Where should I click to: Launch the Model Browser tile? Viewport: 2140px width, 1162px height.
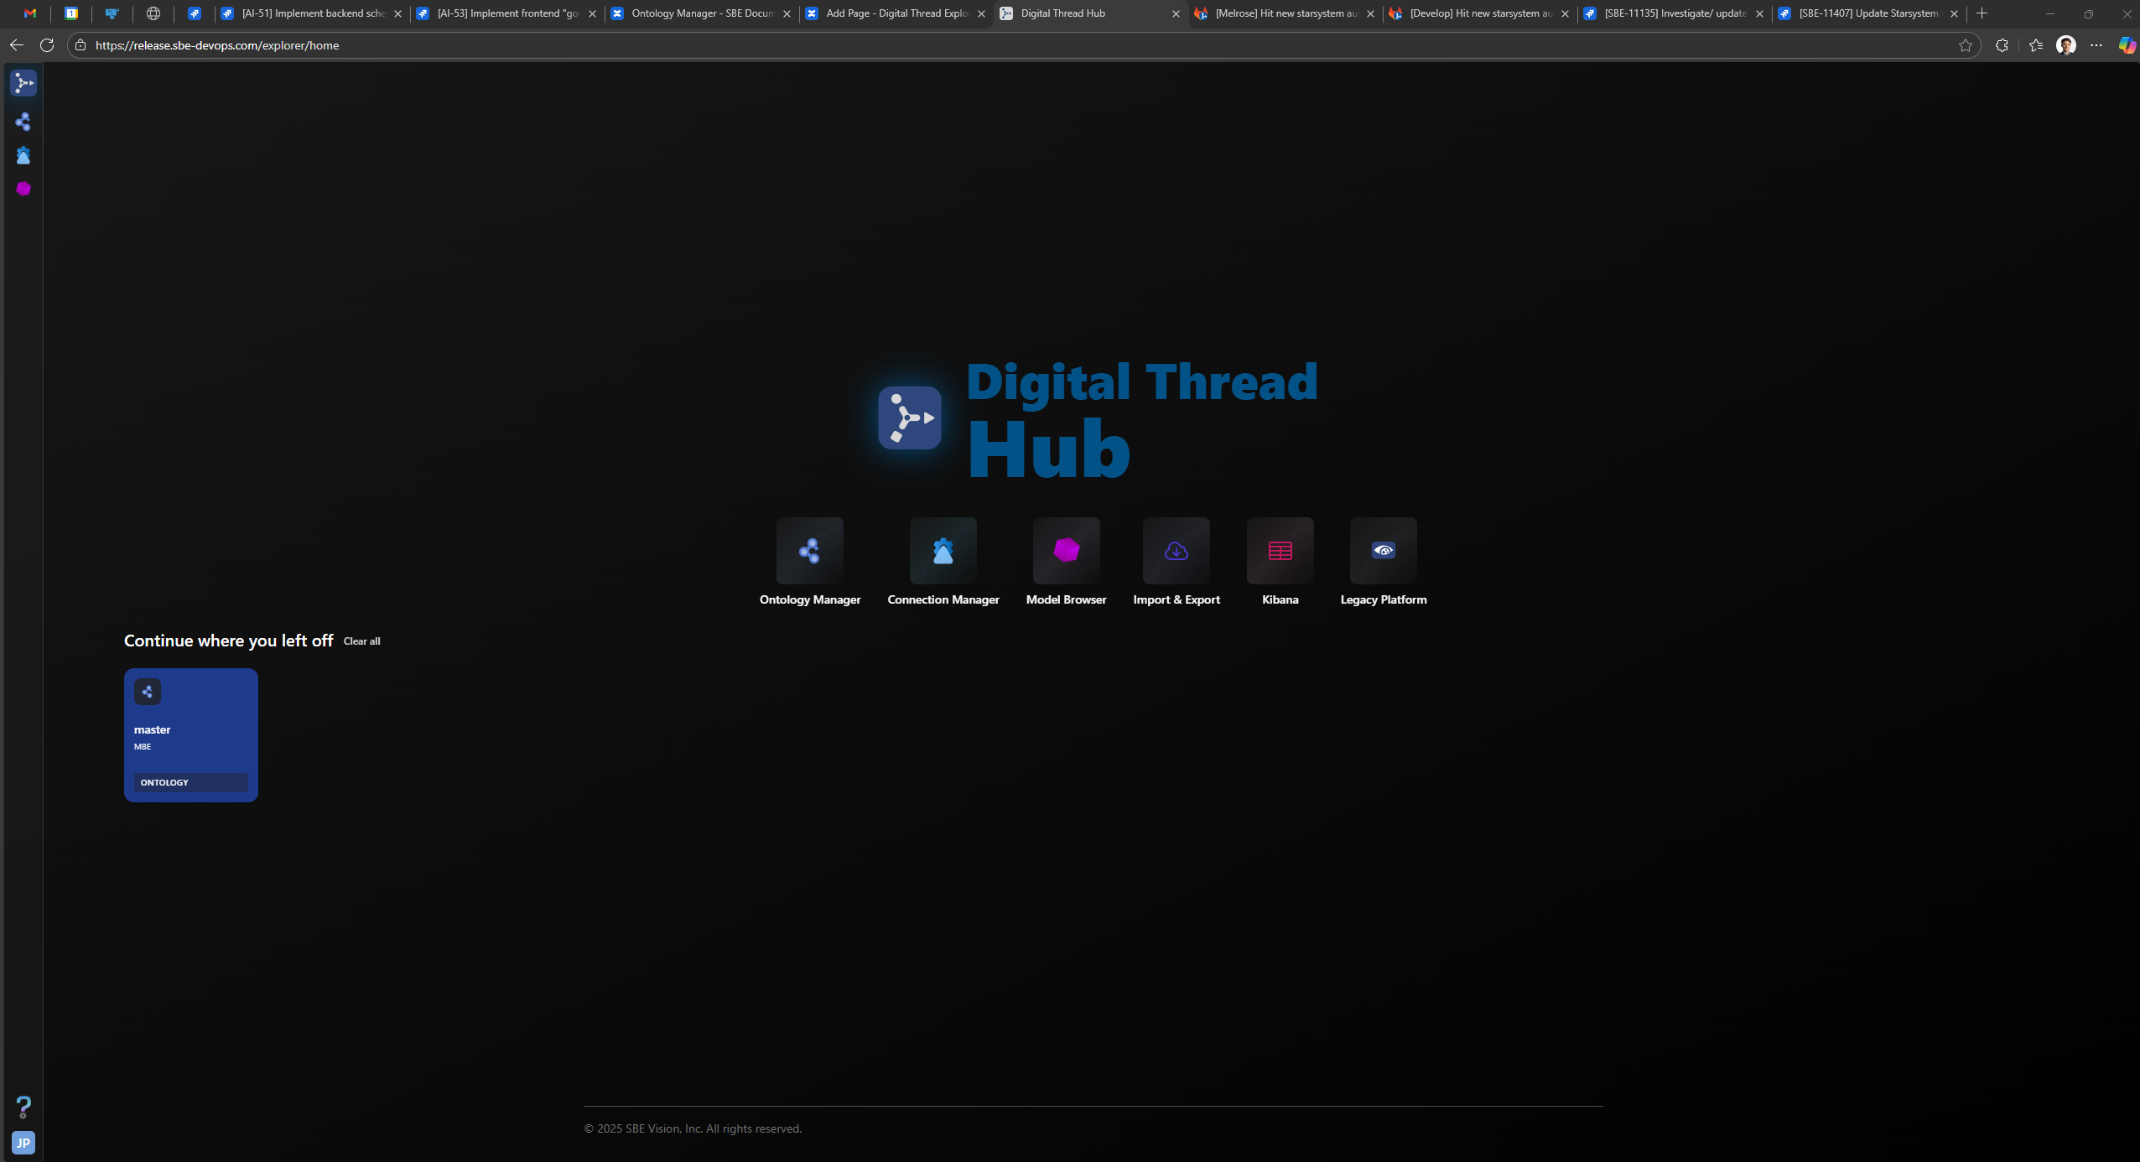coord(1066,551)
